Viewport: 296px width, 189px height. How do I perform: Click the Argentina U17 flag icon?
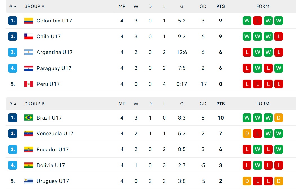click(28, 52)
